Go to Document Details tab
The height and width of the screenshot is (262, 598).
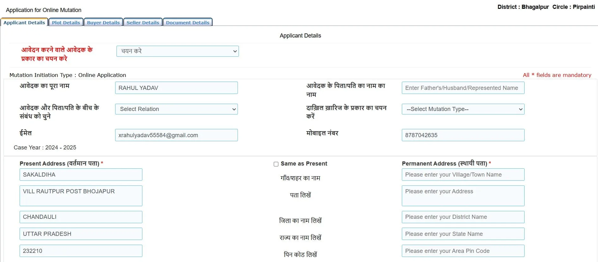(x=188, y=22)
